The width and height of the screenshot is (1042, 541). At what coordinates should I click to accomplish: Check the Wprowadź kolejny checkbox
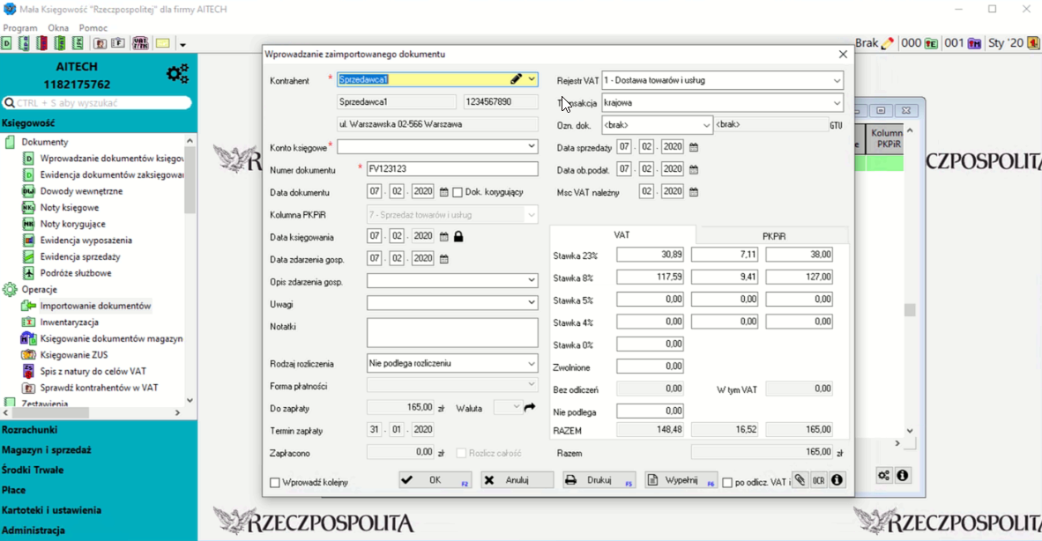(x=275, y=483)
